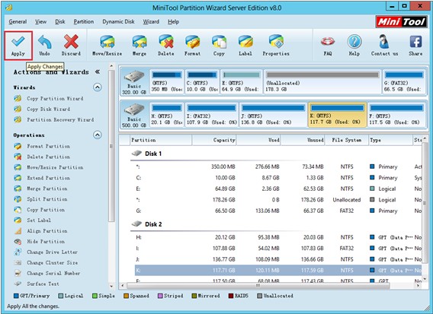Click the Label toolbar icon
This screenshot has height=314, width=433.
tap(245, 42)
